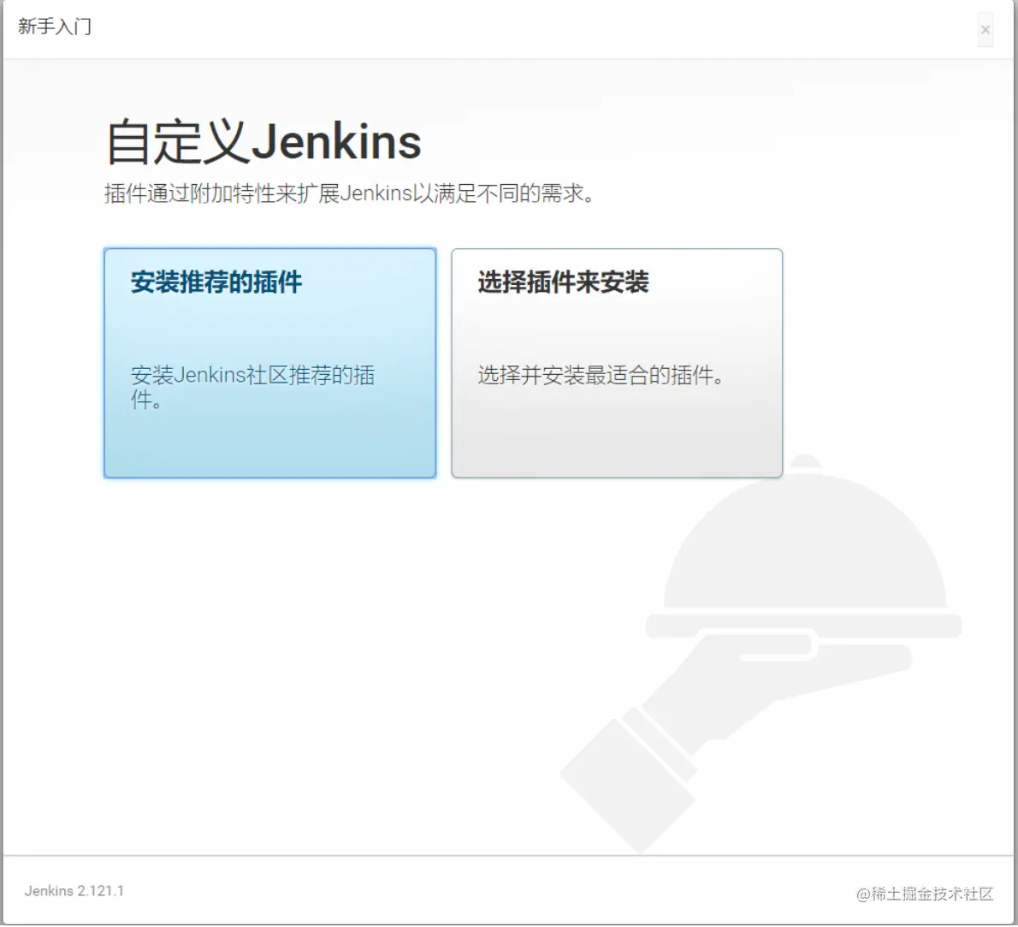Viewport: 1018px width, 927px height.
Task: Click the 自定义Jenkins title text
Action: click(x=261, y=140)
